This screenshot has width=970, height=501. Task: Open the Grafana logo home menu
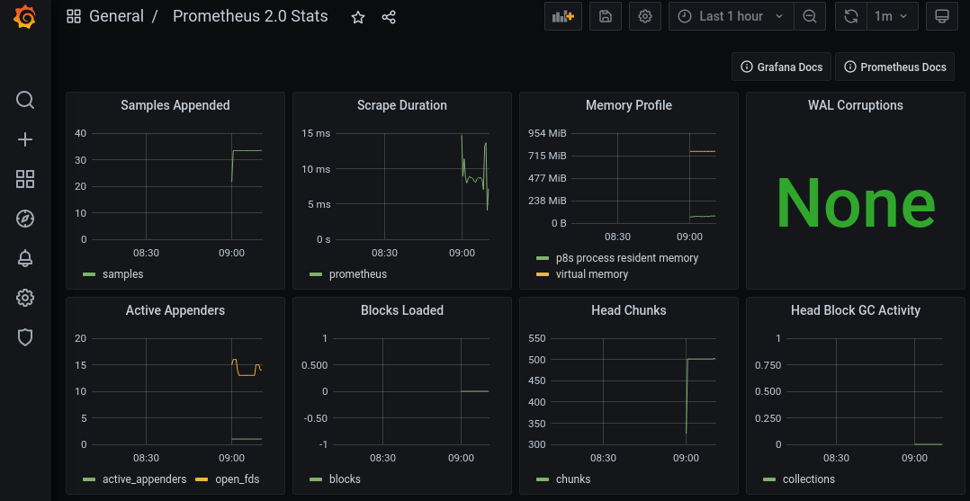click(x=25, y=17)
